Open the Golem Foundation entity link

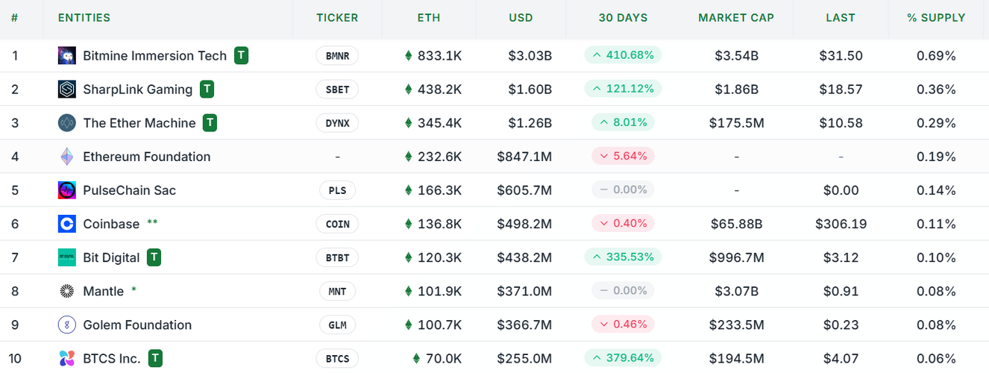tap(137, 325)
